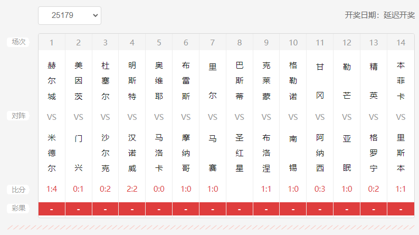Open the 25179 issue number dropdown
This screenshot has width=419, height=235.
pos(69,15)
